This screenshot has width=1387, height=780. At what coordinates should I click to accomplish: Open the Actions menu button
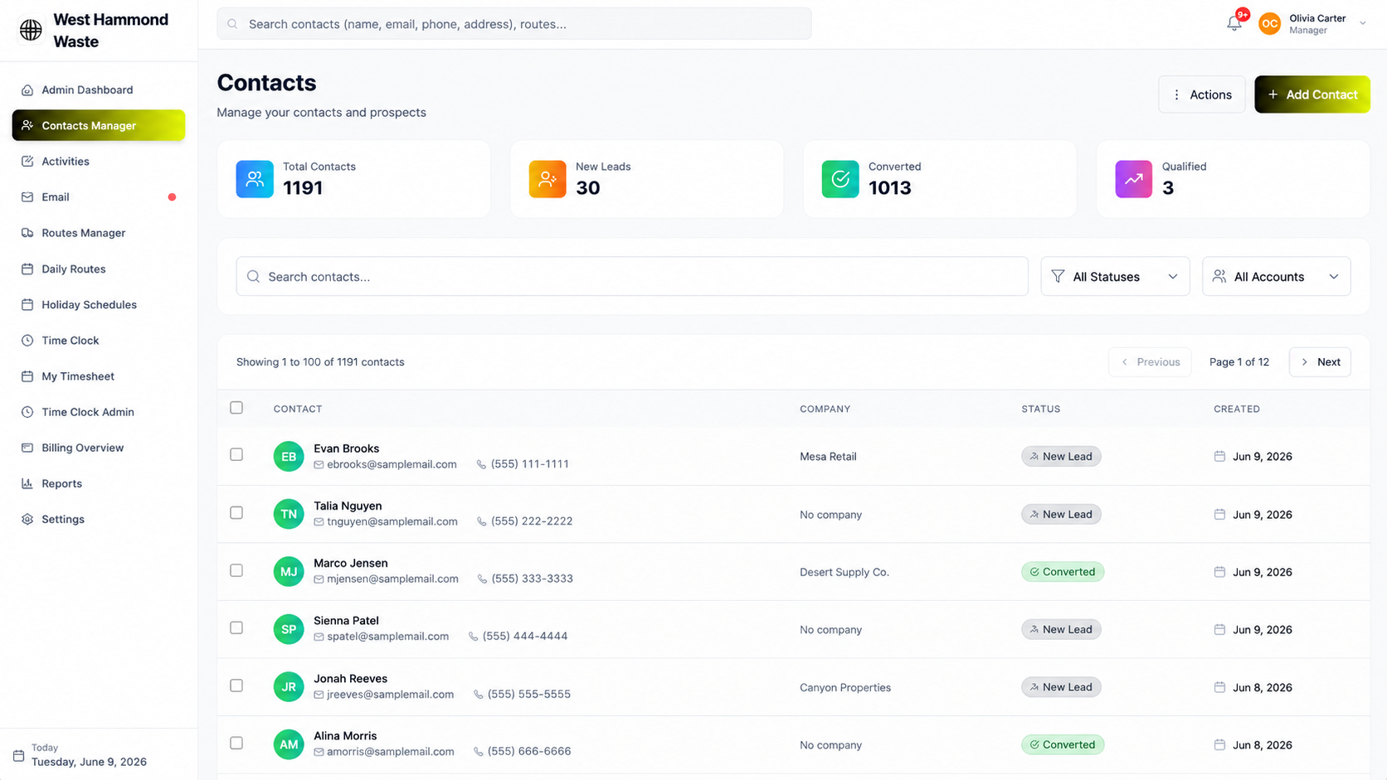pos(1201,94)
